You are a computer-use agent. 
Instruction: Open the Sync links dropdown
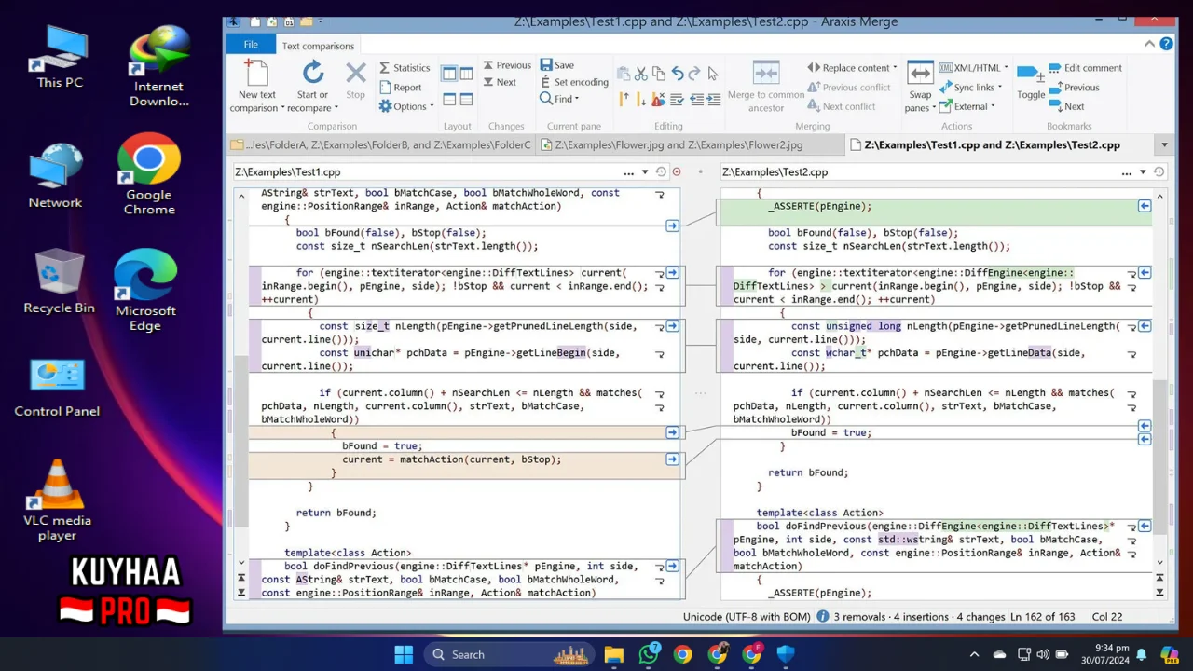[x=970, y=88]
